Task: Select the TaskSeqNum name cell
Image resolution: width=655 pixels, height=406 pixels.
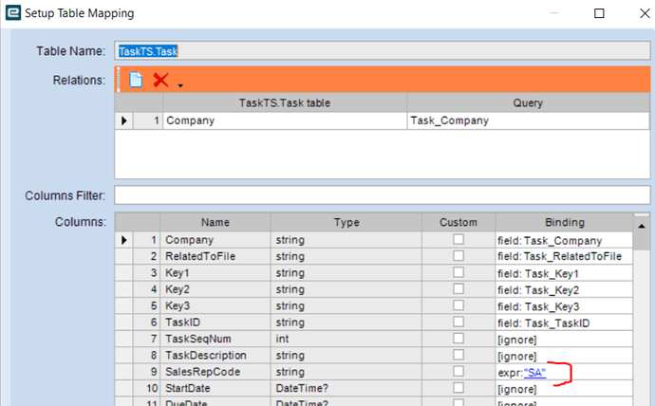Action: (x=215, y=339)
